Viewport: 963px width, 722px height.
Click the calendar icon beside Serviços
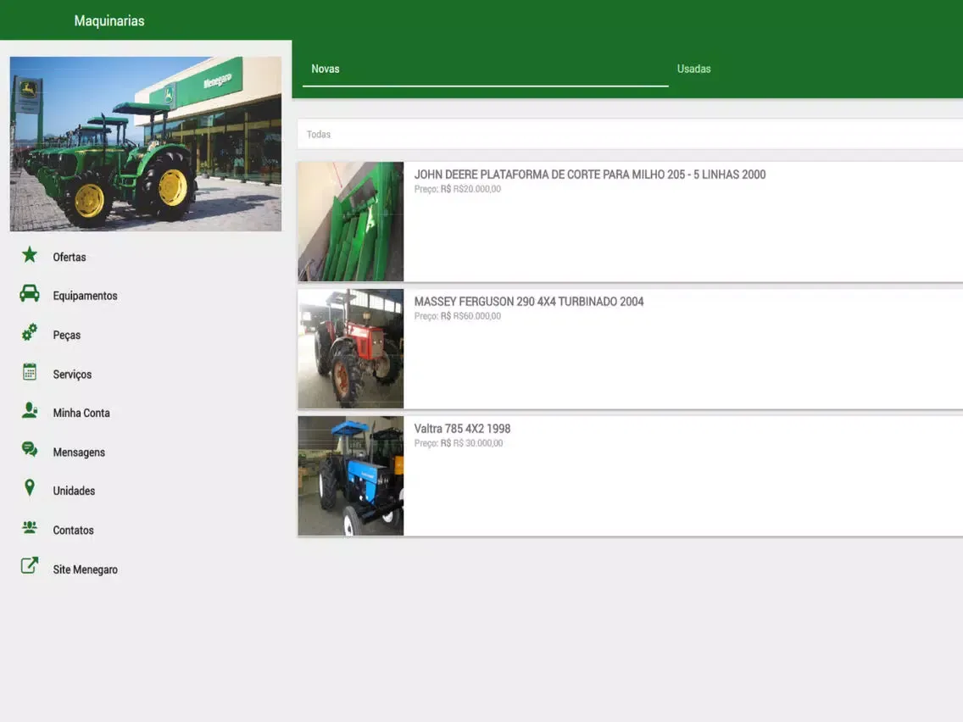[x=30, y=372]
